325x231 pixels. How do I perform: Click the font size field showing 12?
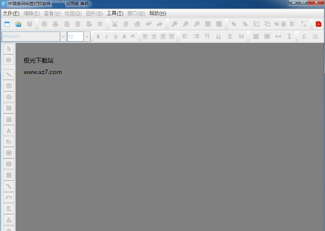[75, 37]
